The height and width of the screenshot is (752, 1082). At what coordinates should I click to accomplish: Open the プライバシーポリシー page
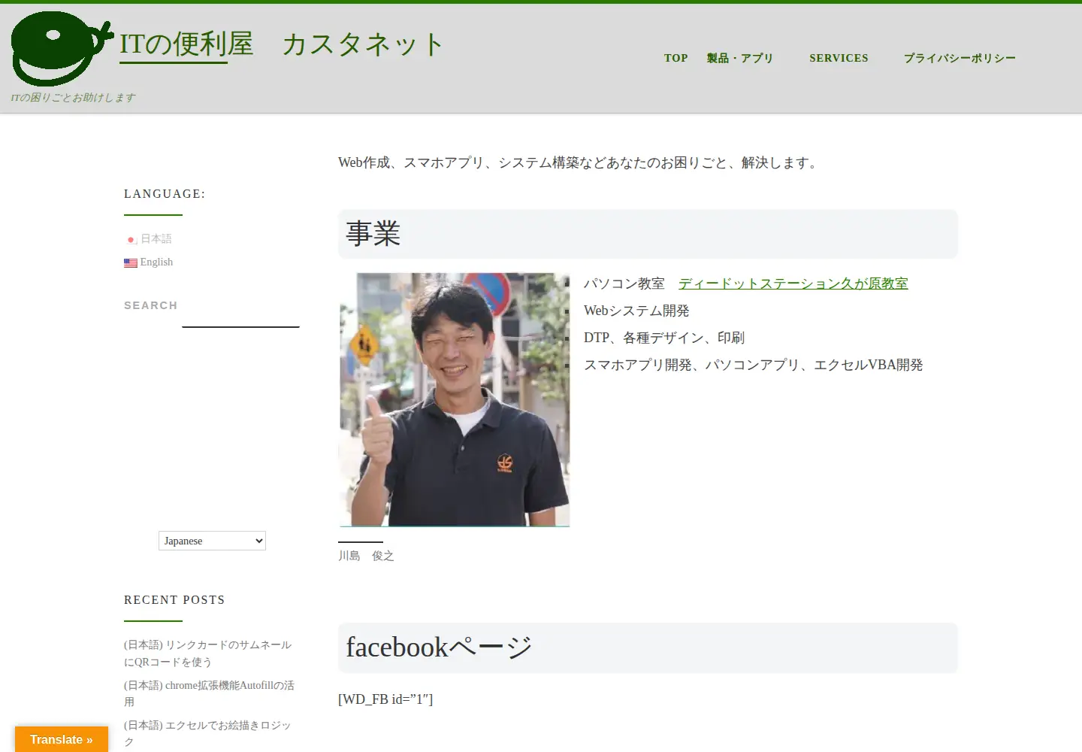point(960,58)
